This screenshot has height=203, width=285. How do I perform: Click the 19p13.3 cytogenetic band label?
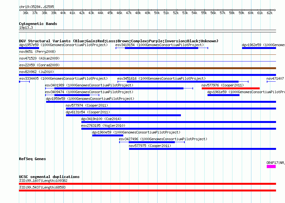[26, 28]
